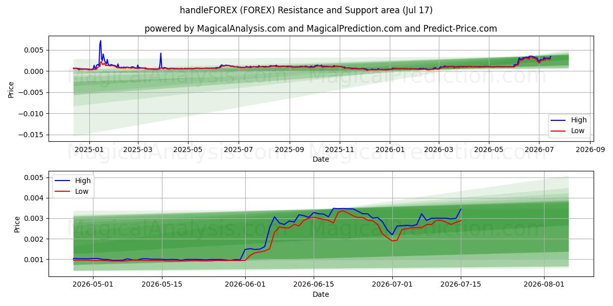Click the 'Price' y-axis label of the top chart
The image size is (613, 306).
point(11,89)
